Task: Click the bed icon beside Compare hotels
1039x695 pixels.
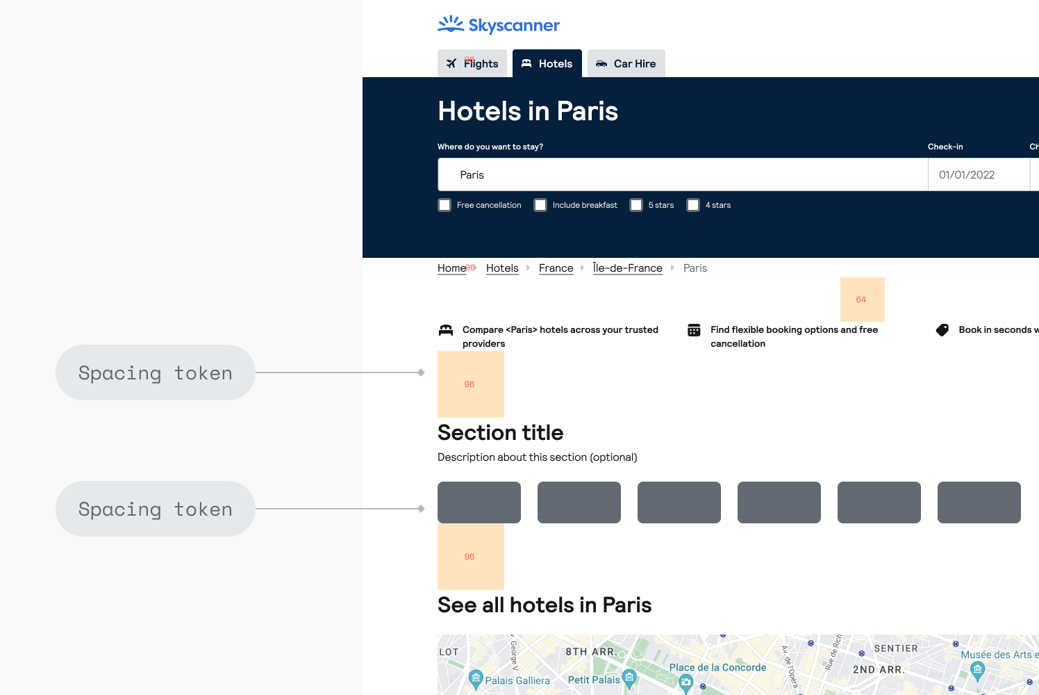Action: click(x=446, y=330)
